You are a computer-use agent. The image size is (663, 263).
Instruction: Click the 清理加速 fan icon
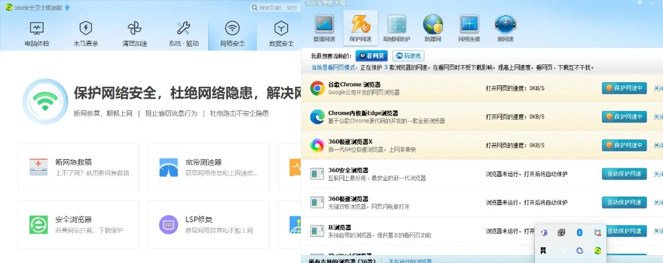pos(135,28)
